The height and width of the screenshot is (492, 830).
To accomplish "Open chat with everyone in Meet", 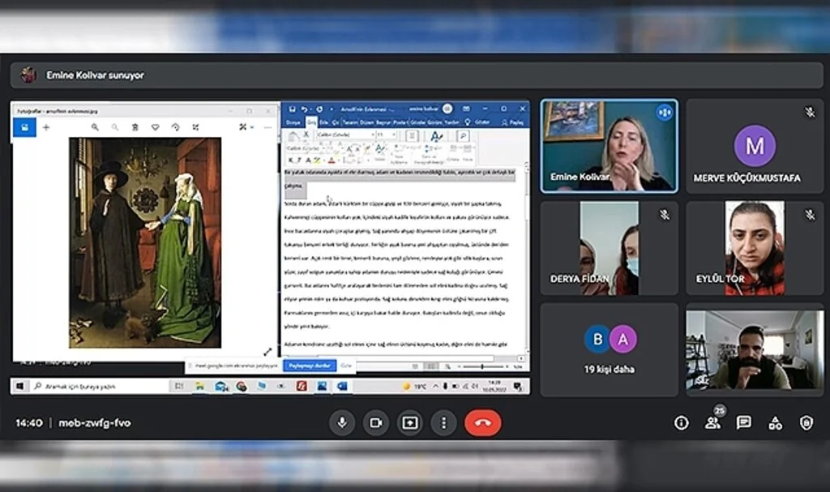I will [x=744, y=422].
